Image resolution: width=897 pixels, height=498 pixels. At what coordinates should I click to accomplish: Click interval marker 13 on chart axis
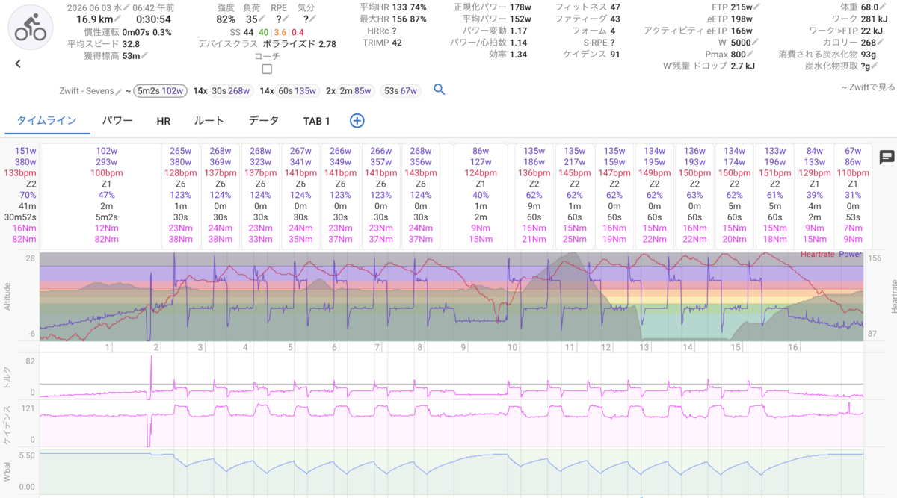point(644,347)
